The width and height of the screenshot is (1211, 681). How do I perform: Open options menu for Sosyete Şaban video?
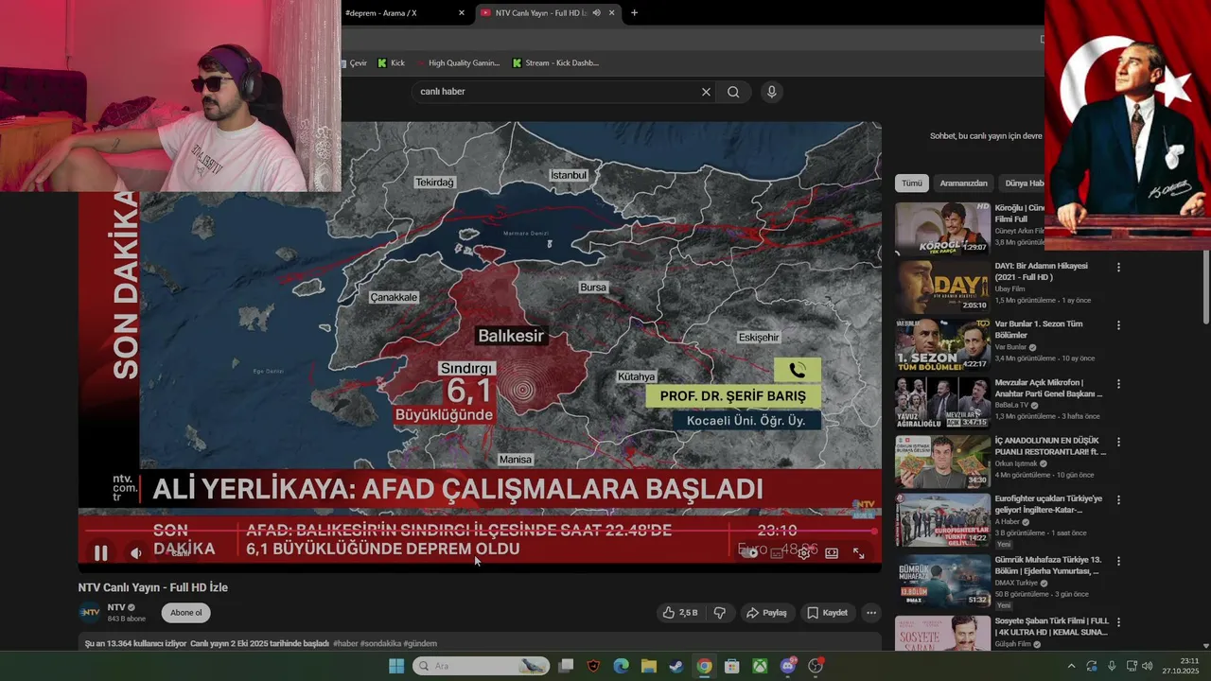[x=1118, y=622]
